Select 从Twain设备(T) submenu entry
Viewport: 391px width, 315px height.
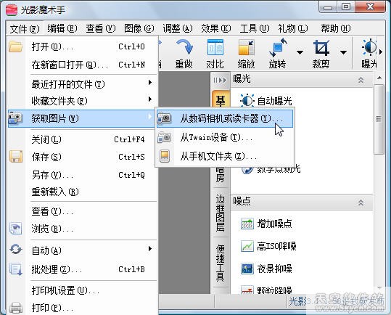pos(224,137)
